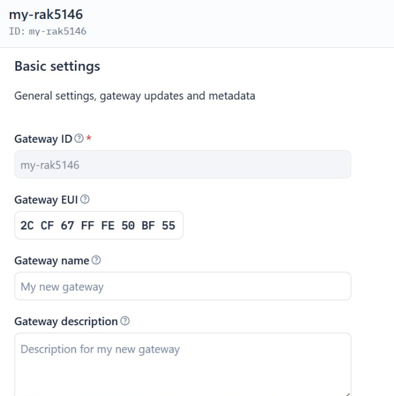
Task: Click the Gateway description label
Action: pyautogui.click(x=66, y=322)
